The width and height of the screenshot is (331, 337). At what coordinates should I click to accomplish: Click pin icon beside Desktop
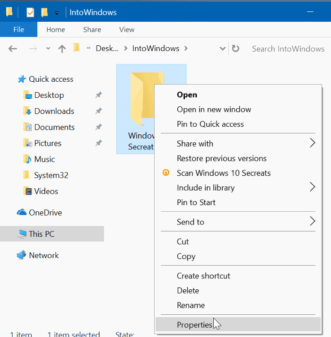tap(98, 95)
